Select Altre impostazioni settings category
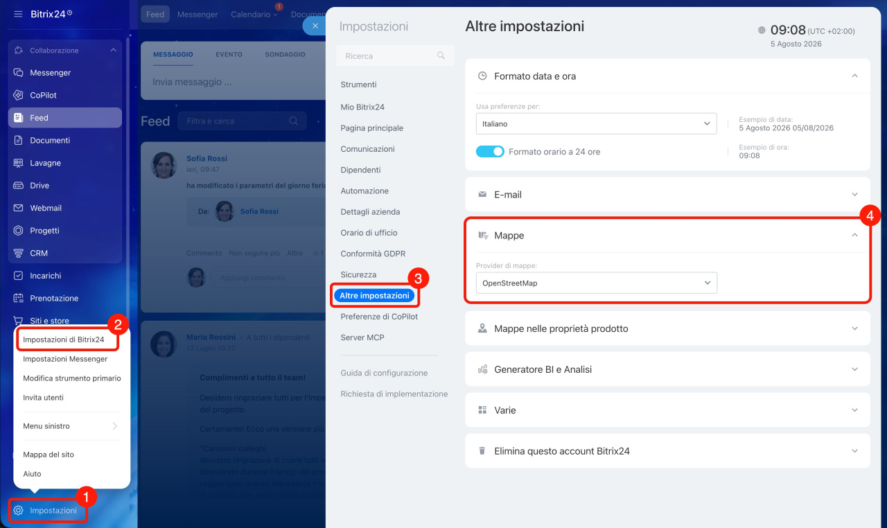Screen dimensions: 887x528 pos(374,295)
